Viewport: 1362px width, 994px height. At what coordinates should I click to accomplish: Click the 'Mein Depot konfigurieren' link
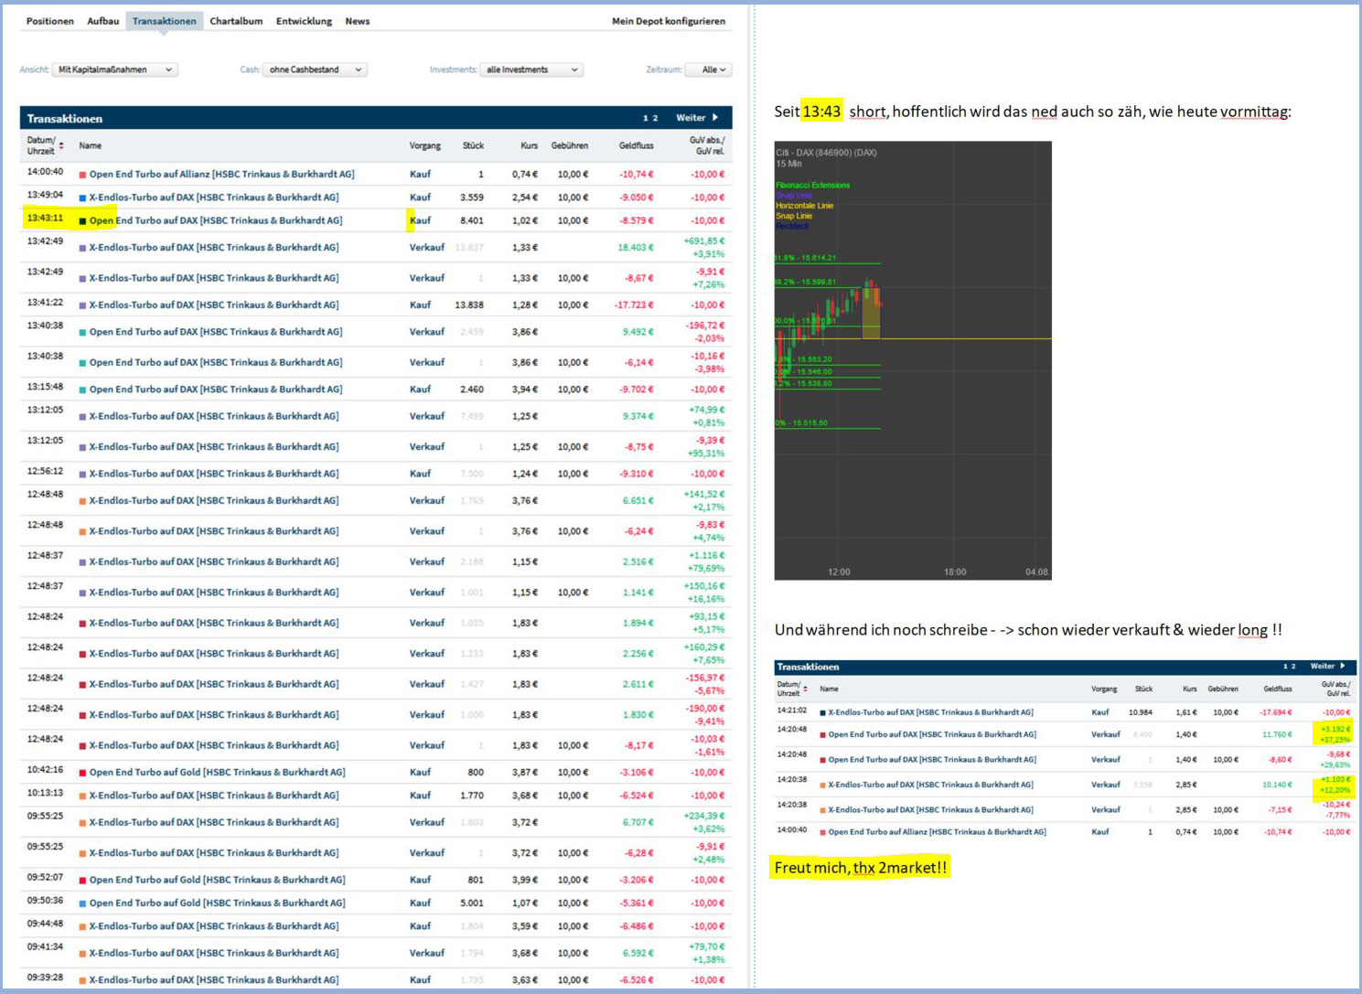click(668, 21)
